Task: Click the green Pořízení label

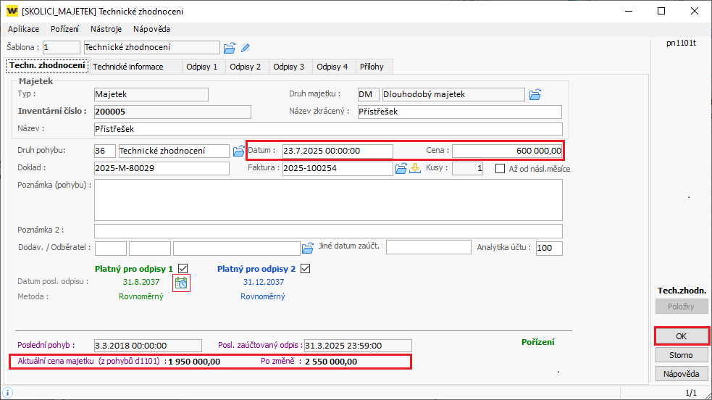Action: [x=537, y=342]
